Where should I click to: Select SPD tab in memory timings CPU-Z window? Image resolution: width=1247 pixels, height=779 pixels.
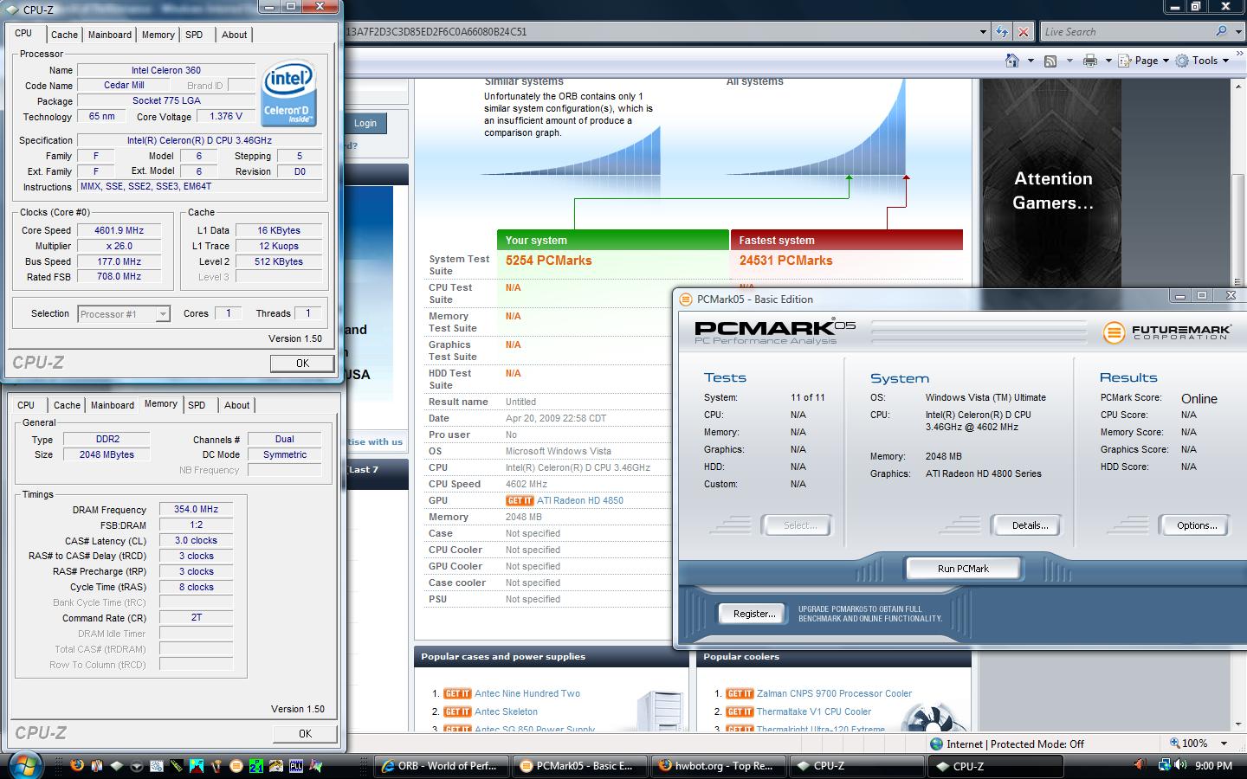197,405
